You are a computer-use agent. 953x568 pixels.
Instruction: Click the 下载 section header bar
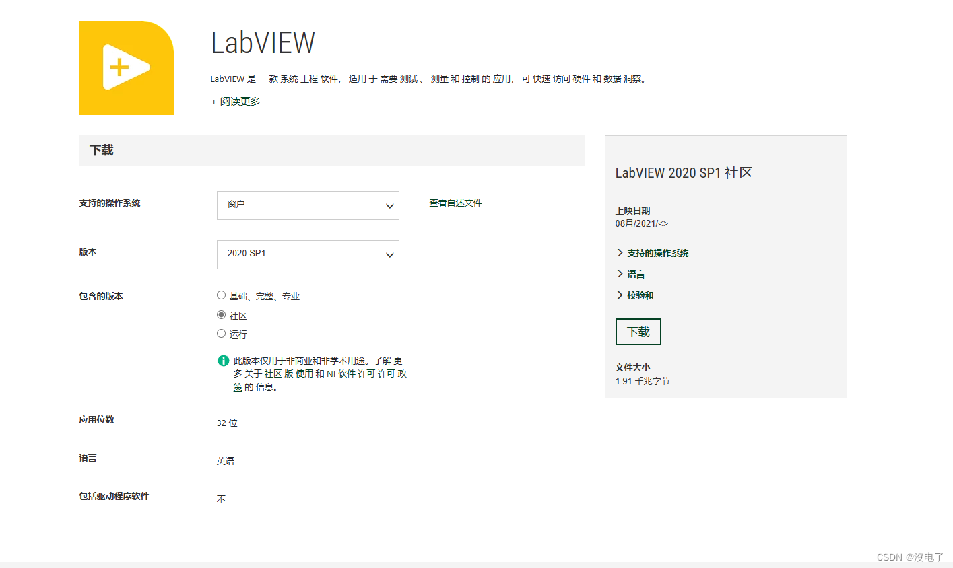(102, 150)
